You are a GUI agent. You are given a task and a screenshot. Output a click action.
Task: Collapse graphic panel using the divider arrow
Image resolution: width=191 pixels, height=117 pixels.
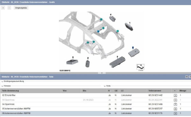pos(102,73)
